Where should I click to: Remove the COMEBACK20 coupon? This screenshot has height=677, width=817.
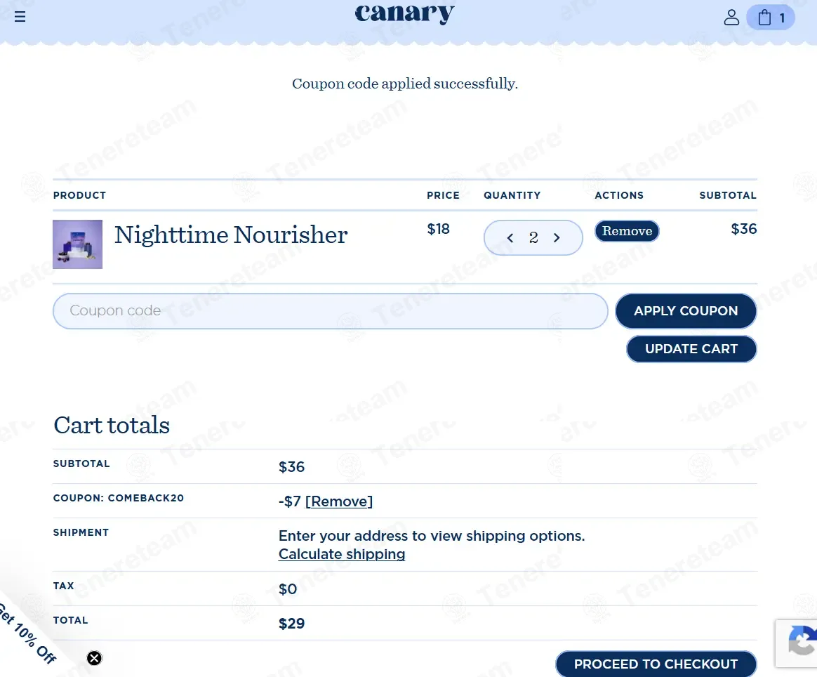[339, 501]
